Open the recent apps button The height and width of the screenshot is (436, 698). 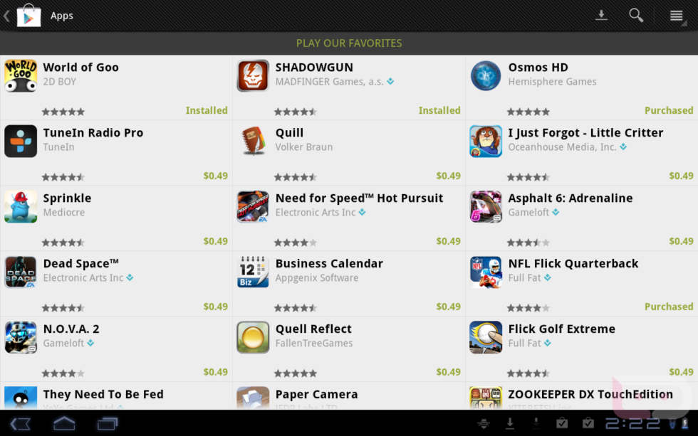coord(108,424)
